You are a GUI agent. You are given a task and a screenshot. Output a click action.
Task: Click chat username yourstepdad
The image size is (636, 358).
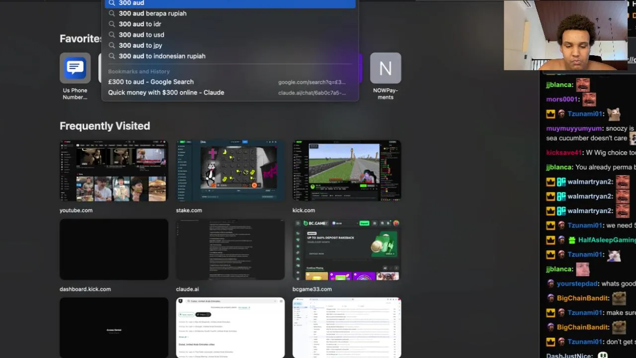[577, 283]
